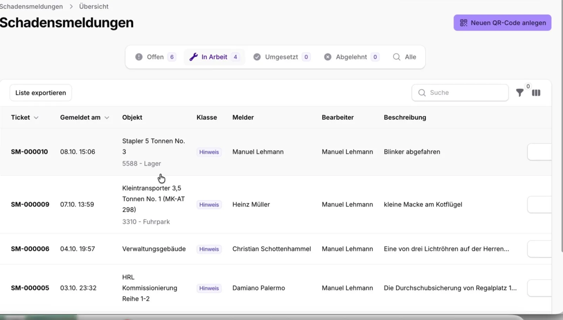The height and width of the screenshot is (320, 563).
Task: Click the QR-code icon on the purple button
Action: (464, 23)
